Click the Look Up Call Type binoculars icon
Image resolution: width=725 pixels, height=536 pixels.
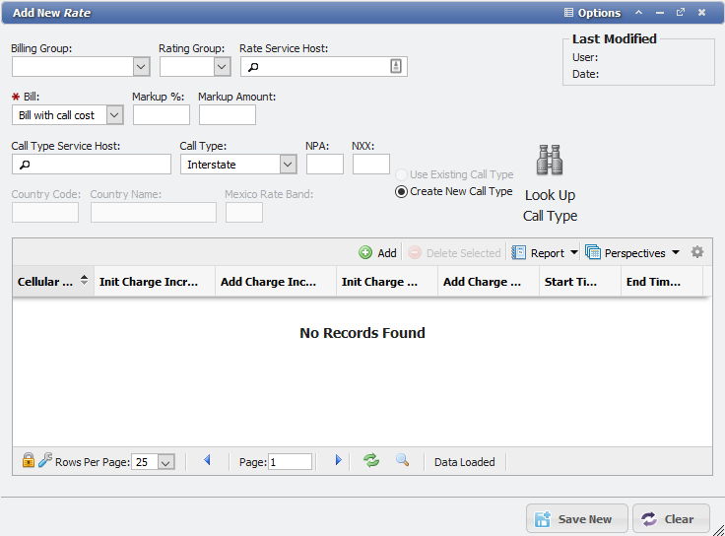pos(549,162)
